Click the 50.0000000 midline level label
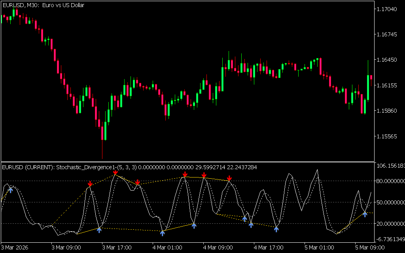Screen dimensions: 405x253 [x=389, y=202]
